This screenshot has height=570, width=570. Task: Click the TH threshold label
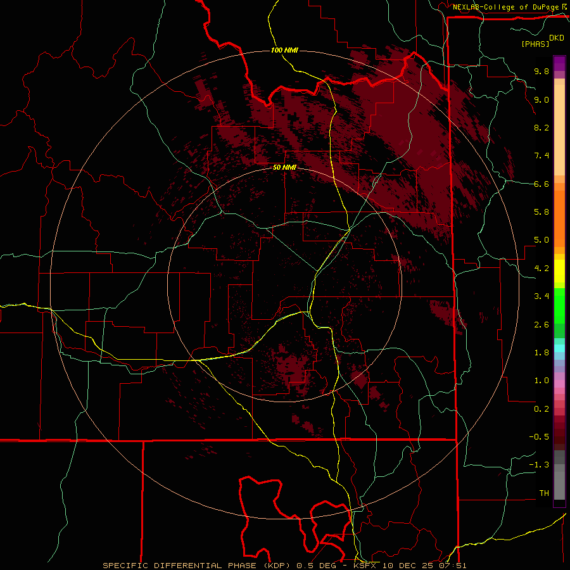click(544, 493)
